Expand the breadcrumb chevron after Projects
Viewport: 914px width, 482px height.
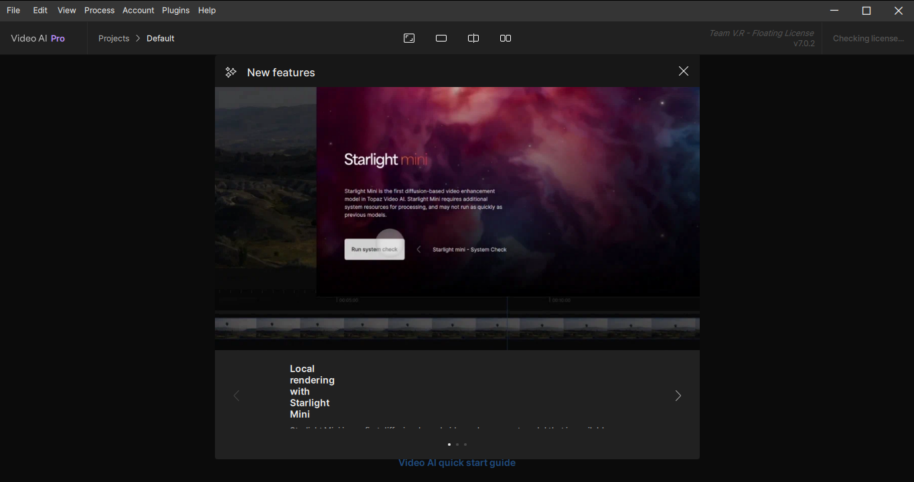138,38
